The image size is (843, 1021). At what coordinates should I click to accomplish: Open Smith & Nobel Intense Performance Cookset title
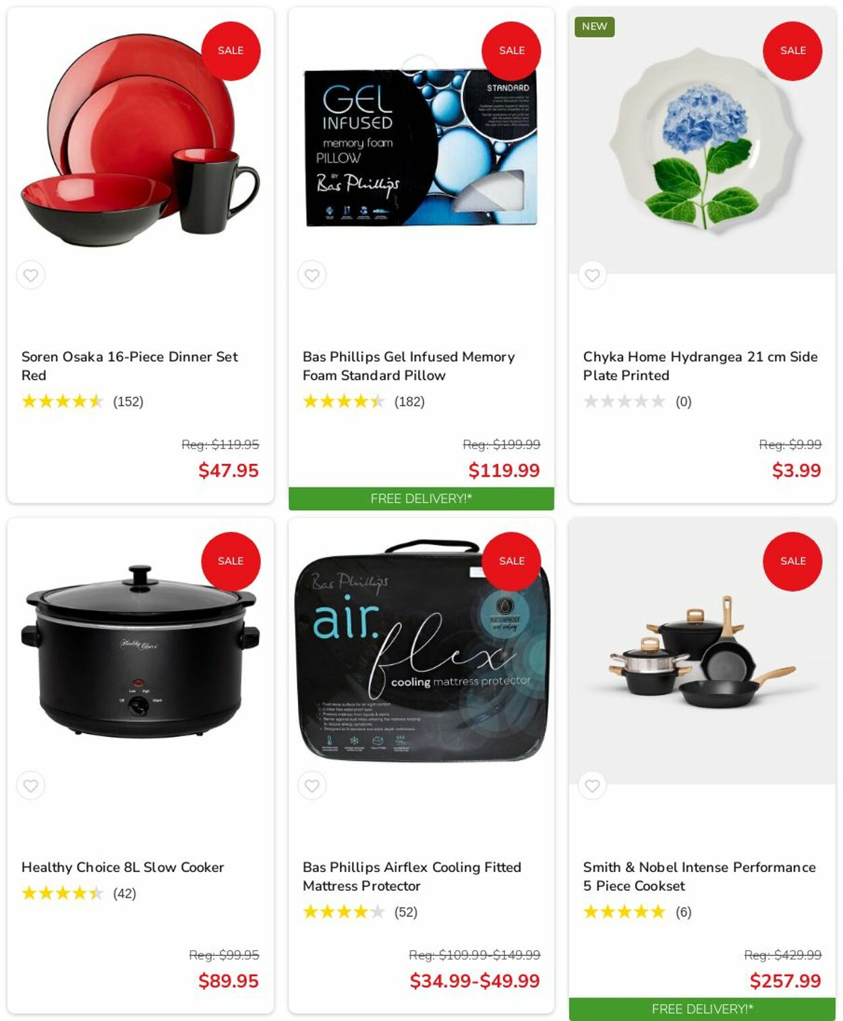click(x=699, y=876)
